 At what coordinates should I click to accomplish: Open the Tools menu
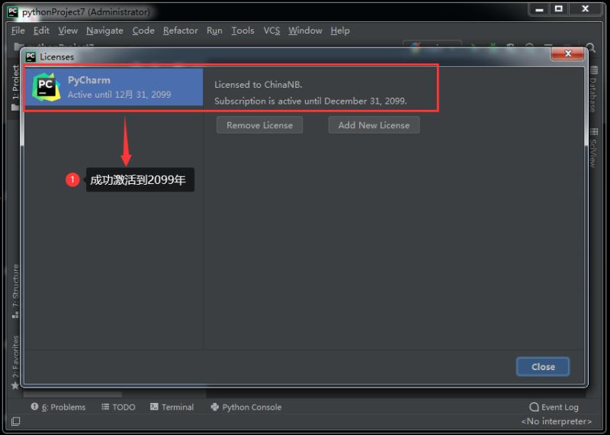point(242,31)
